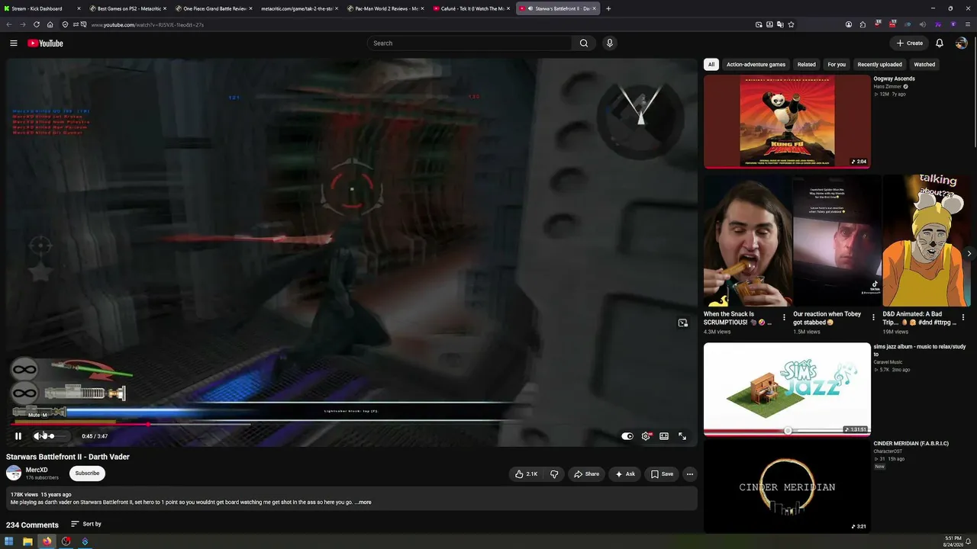Select the Watched chip
This screenshot has width=977, height=549.
coord(924,65)
